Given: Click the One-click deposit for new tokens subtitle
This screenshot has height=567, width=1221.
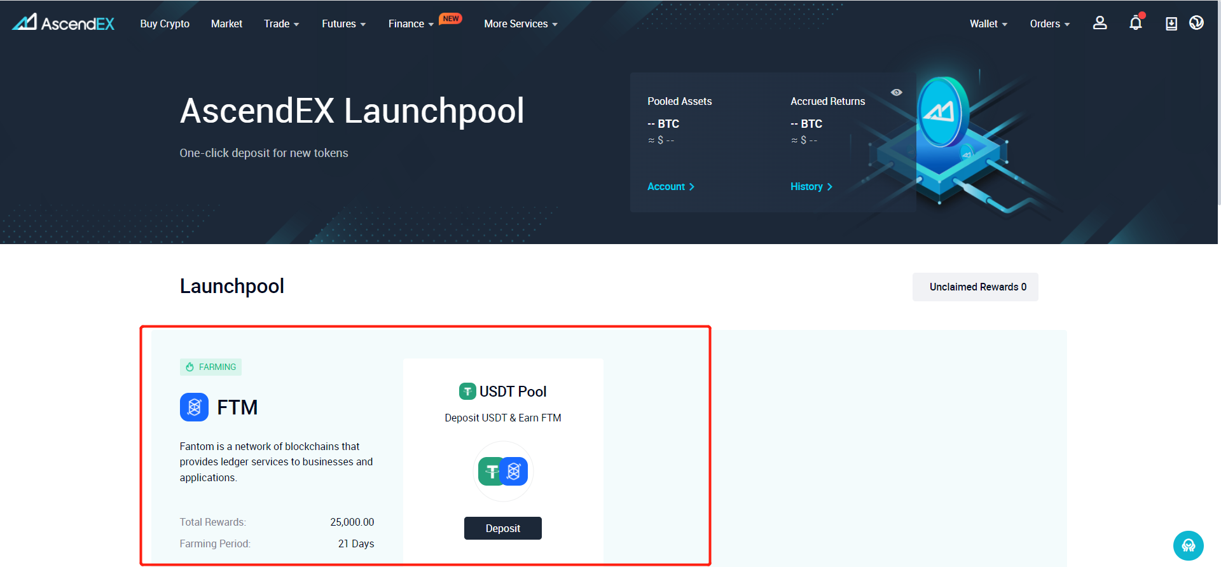Looking at the screenshot, I should (x=264, y=153).
